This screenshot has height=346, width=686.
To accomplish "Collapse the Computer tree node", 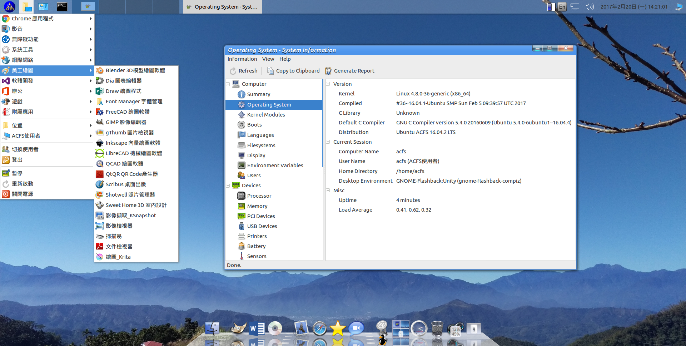I will click(x=228, y=84).
